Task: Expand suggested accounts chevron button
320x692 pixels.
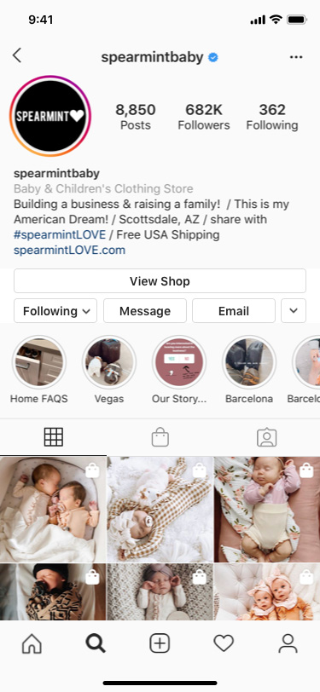Action: (x=294, y=311)
